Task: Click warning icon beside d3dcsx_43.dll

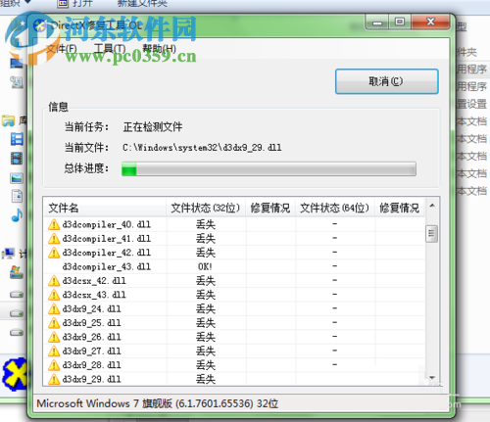Action: (54, 295)
